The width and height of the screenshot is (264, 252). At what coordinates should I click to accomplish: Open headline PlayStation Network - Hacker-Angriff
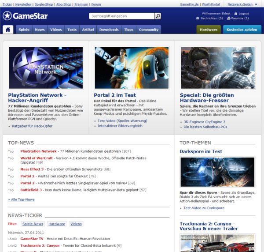37,98
